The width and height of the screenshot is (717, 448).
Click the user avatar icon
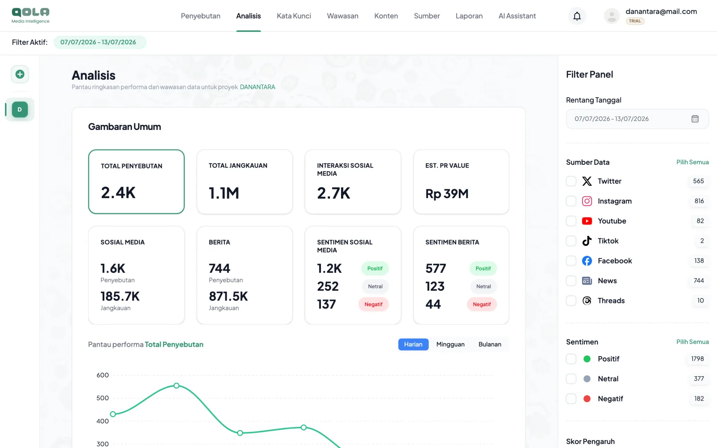click(612, 16)
